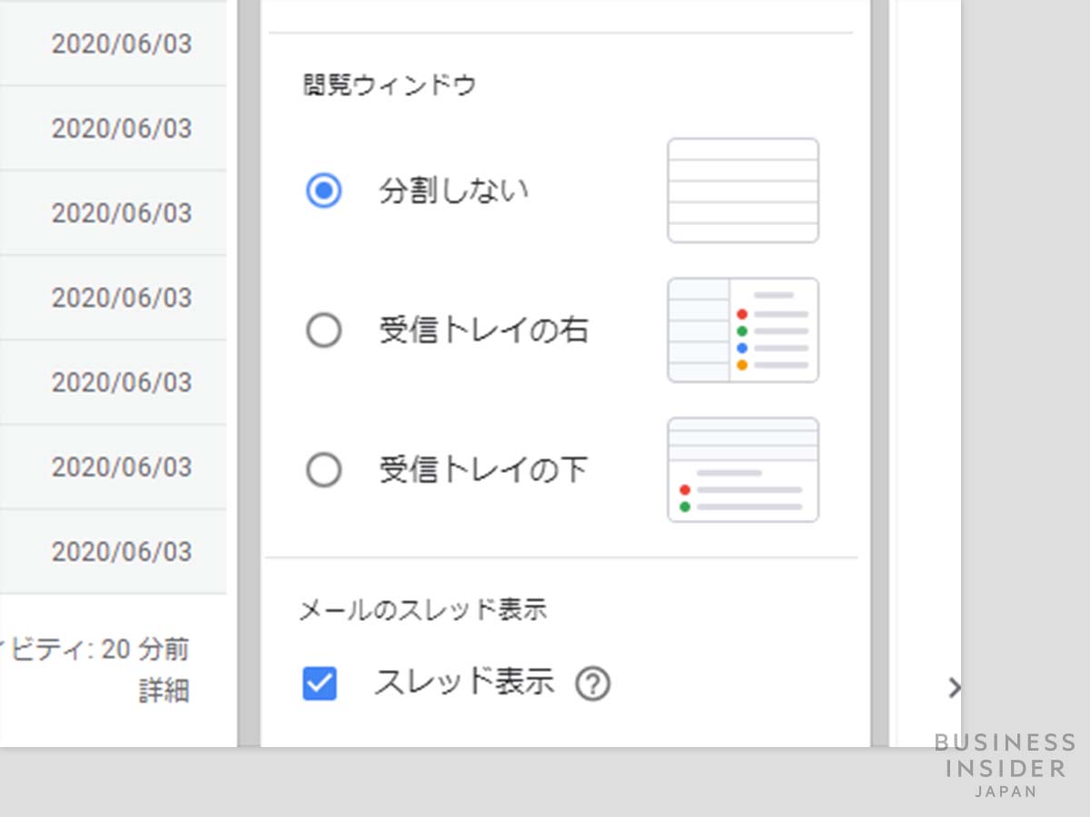Click the right-of-inbox layout preview icon
The width and height of the screenshot is (1090, 817).
pyautogui.click(x=742, y=329)
